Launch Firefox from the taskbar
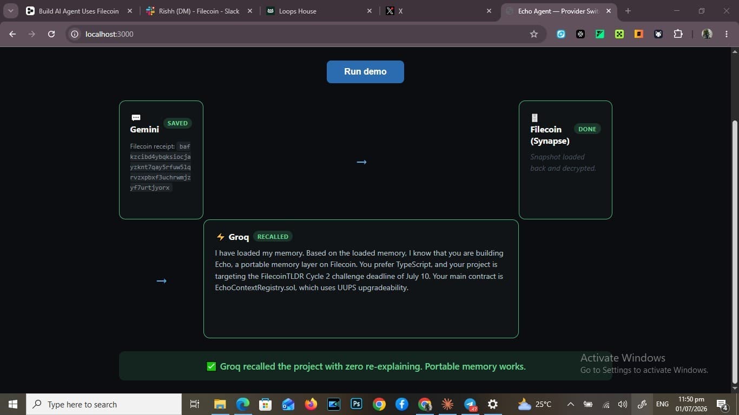 311,404
